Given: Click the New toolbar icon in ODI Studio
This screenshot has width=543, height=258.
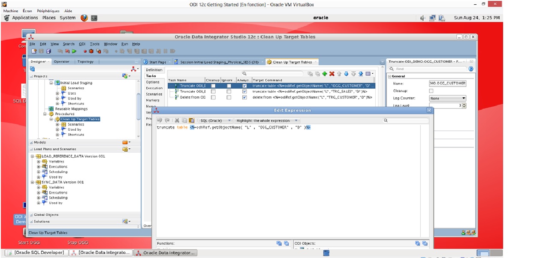Looking at the screenshot, I should [x=34, y=51].
